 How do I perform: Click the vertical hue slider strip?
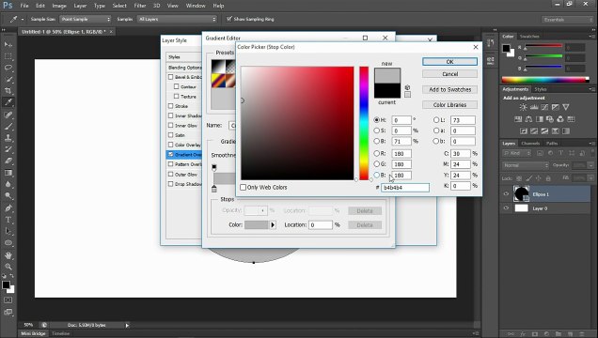point(364,123)
